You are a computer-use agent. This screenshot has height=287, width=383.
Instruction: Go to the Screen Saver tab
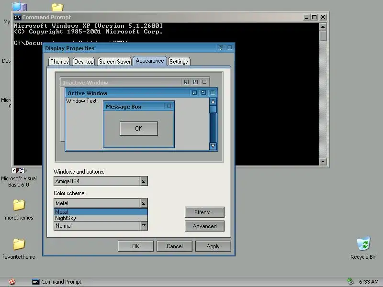pos(114,62)
